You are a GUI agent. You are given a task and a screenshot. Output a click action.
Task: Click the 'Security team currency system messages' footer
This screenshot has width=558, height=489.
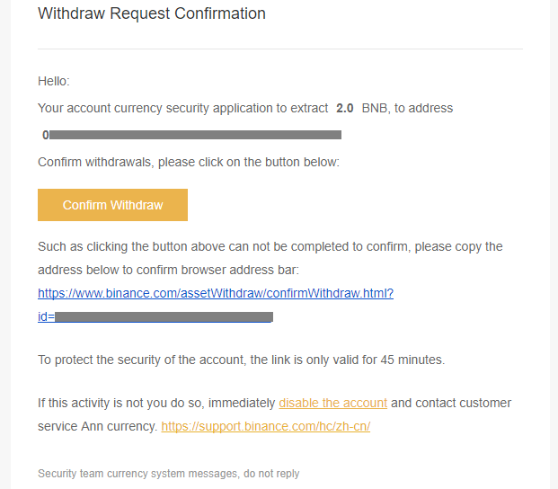click(168, 474)
